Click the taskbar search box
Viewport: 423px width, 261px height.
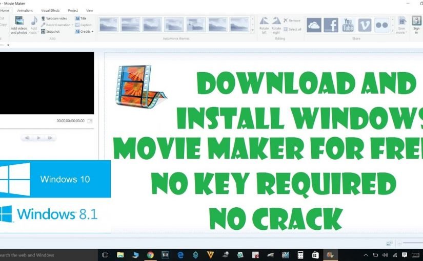click(x=49, y=255)
